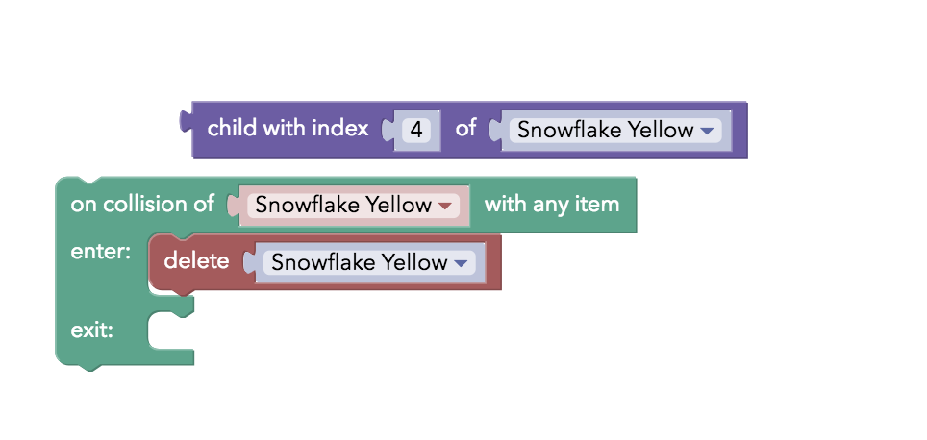Select the "on collision of" green block
This screenshot has height=440, width=927.
(x=142, y=205)
